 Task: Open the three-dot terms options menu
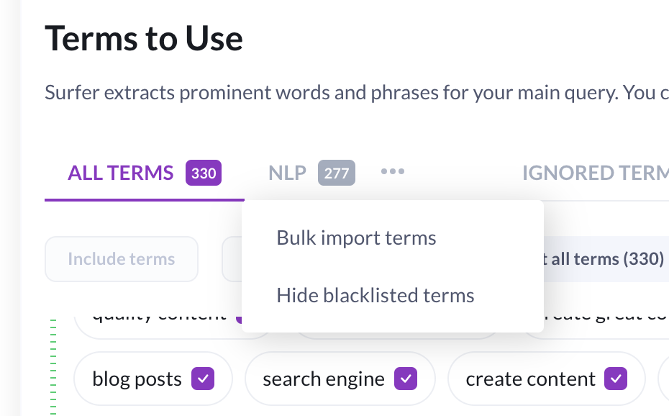coord(393,171)
